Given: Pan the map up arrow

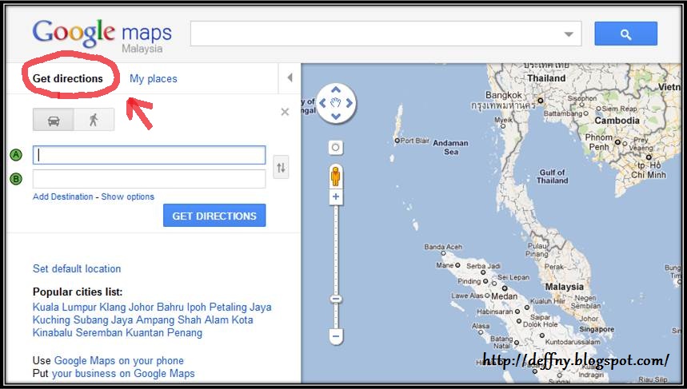Looking at the screenshot, I should click(x=336, y=90).
